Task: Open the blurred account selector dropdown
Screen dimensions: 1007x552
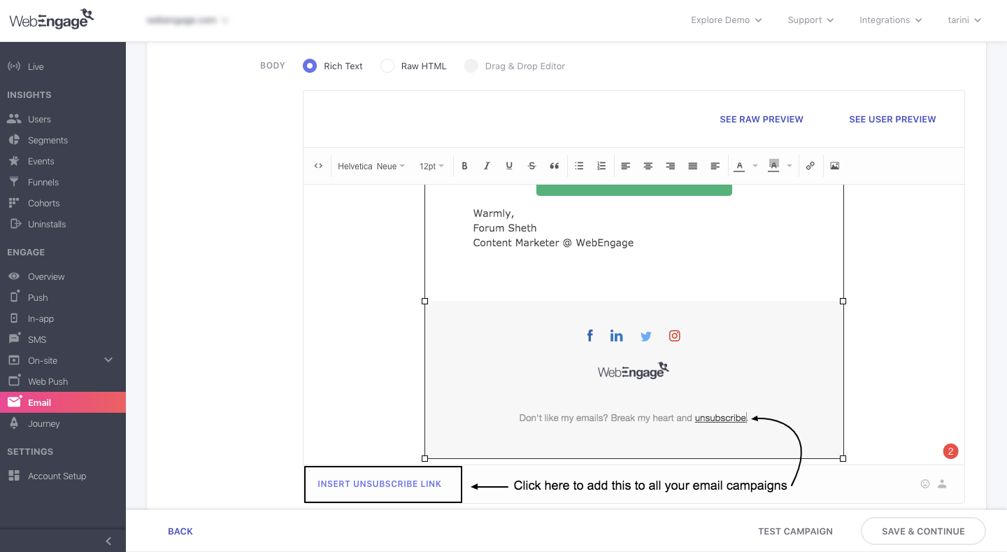Action: (187, 20)
